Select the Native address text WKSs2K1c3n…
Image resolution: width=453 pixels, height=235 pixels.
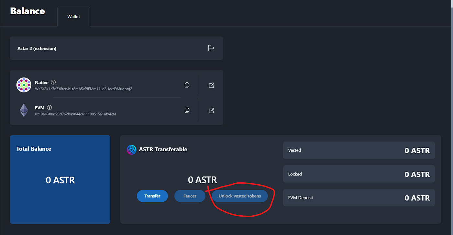pos(83,89)
